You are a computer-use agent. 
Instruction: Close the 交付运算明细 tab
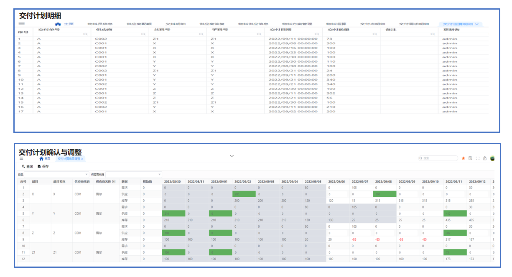click(477, 24)
